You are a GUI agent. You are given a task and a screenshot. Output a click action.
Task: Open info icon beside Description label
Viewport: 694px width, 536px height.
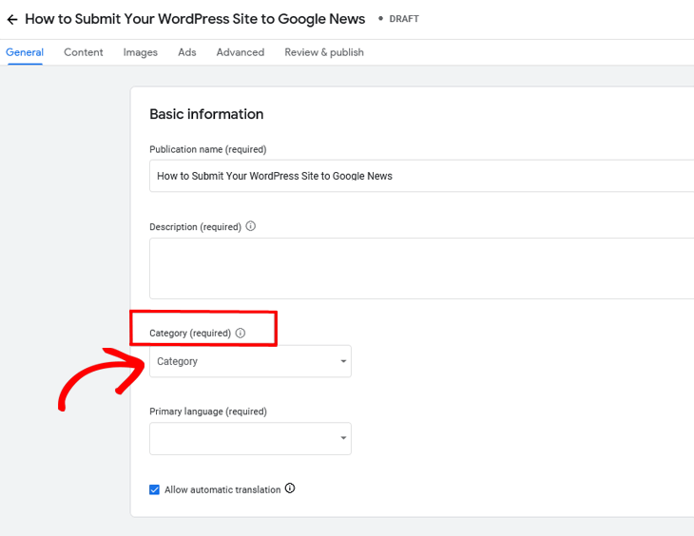click(251, 226)
